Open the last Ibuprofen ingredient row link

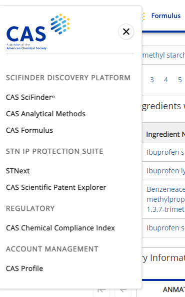pyautogui.click(x=165, y=228)
